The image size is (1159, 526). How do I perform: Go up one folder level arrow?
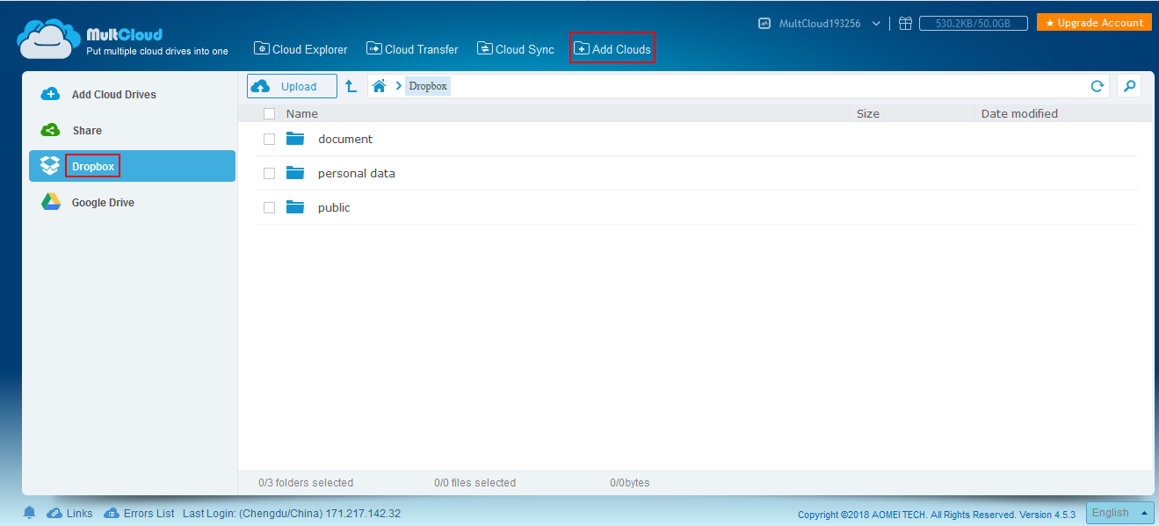pos(351,86)
